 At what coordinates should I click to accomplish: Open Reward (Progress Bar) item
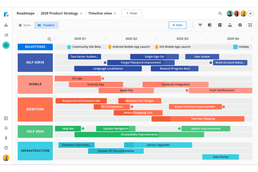coord(175,69)
